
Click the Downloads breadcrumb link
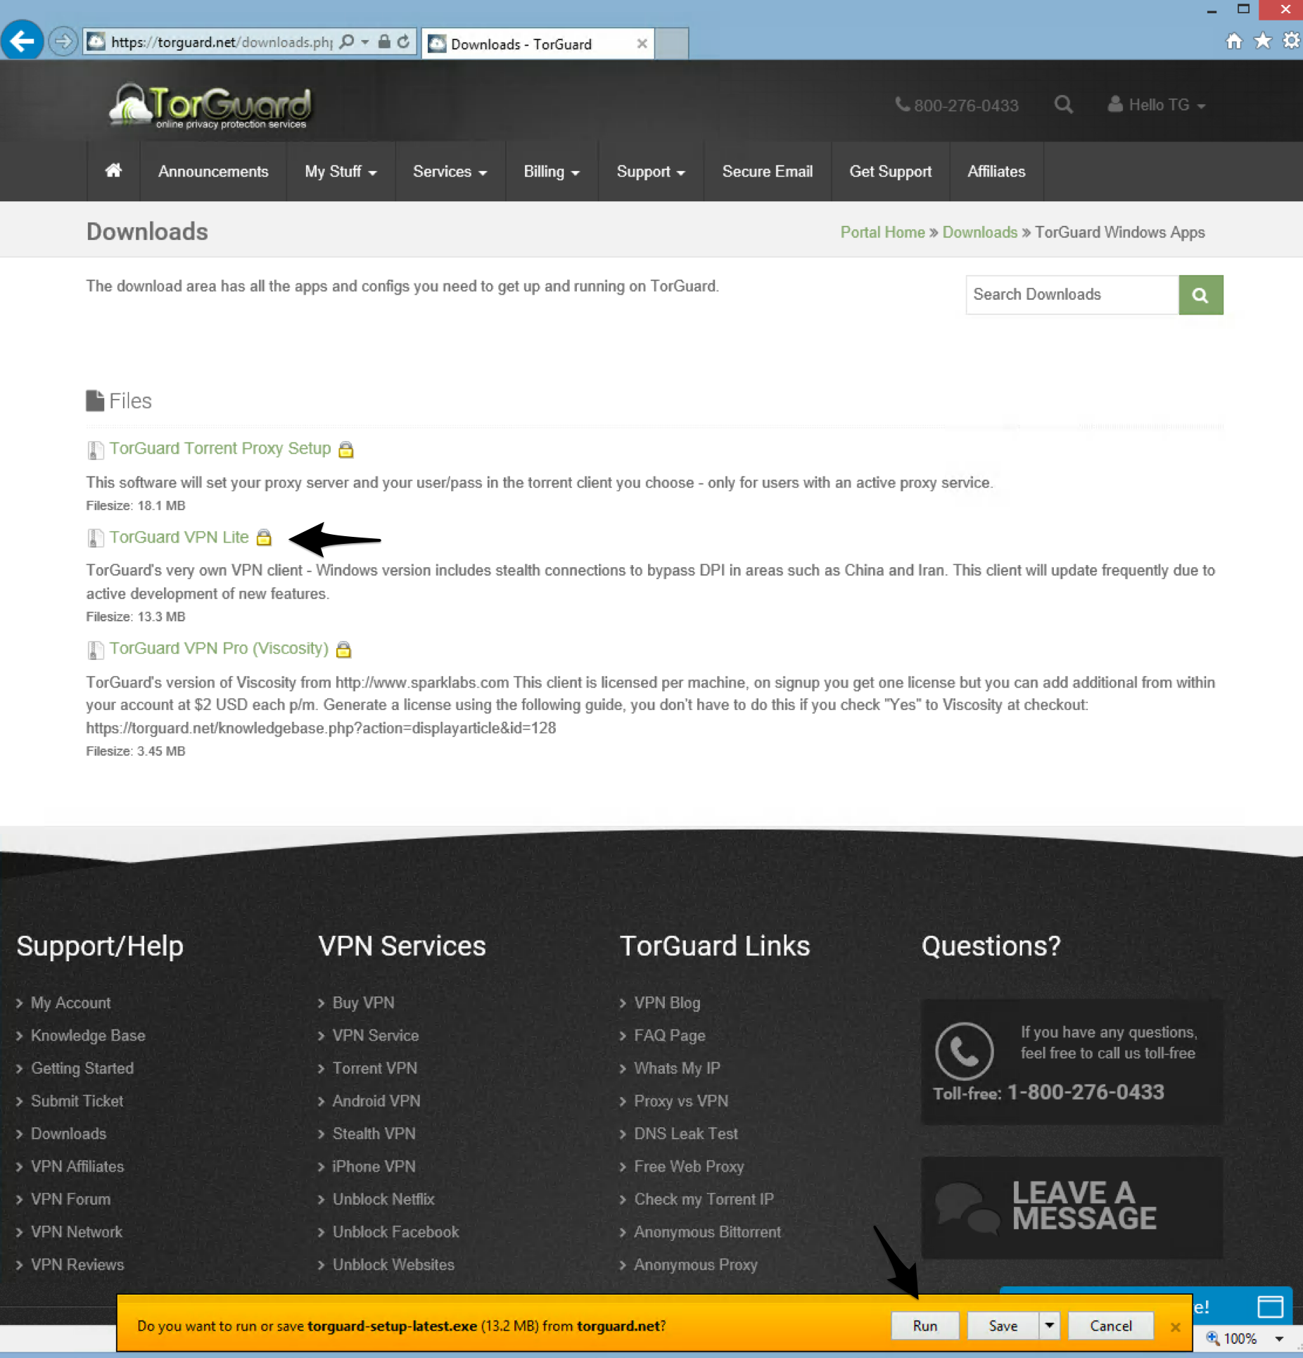pos(979,233)
